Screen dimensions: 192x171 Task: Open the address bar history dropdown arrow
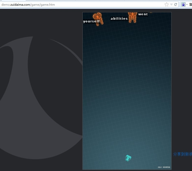tap(171, 4)
